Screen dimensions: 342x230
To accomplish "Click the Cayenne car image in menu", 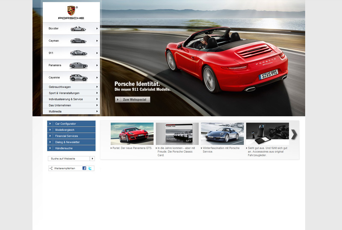I will pyautogui.click(x=79, y=78).
